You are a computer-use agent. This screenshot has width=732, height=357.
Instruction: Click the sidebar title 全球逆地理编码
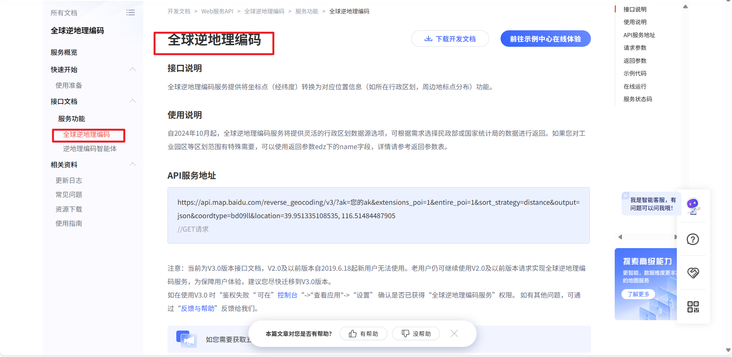pyautogui.click(x=77, y=31)
